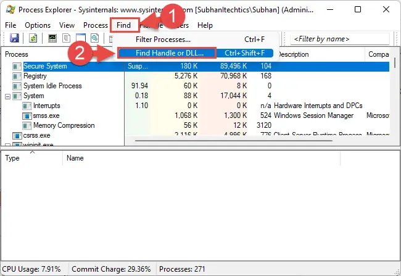Choose Find Handle or DLL... entry

coord(196,52)
